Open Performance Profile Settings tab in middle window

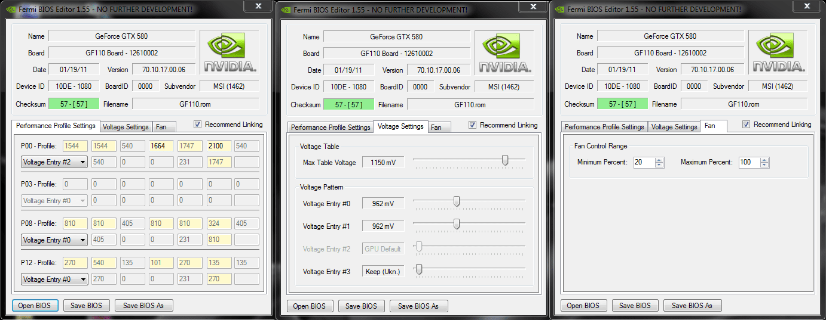pos(331,128)
